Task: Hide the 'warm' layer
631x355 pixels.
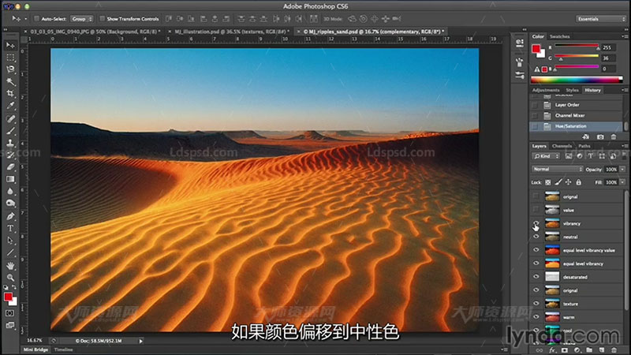Action: pos(536,317)
